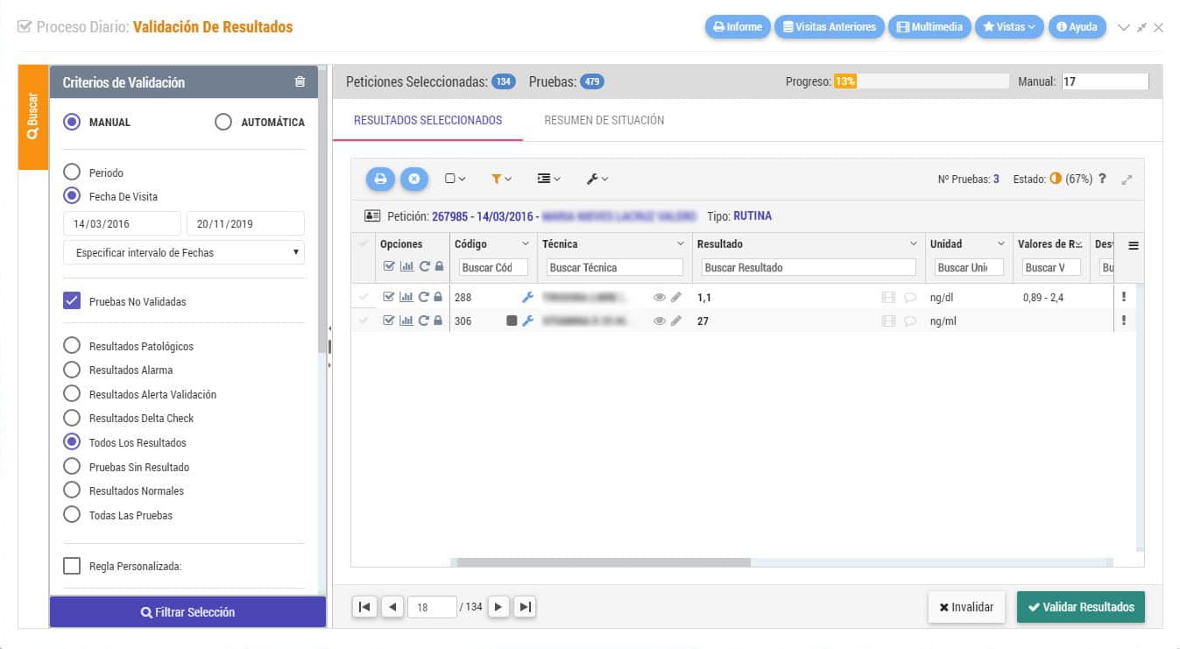The width and height of the screenshot is (1180, 649).
Task: Open the orange Buscar side tab
Action: (33, 117)
